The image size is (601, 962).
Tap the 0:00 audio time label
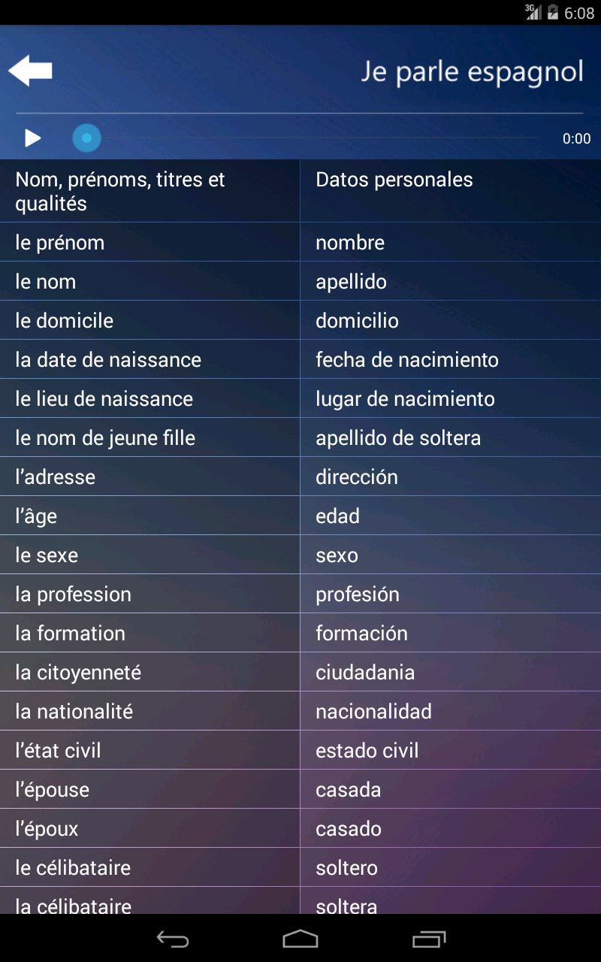point(576,139)
